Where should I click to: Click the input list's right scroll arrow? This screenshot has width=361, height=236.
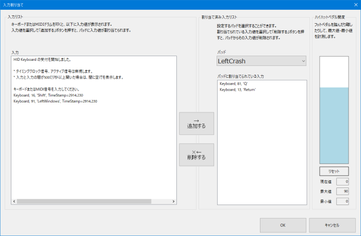(x=173, y=201)
